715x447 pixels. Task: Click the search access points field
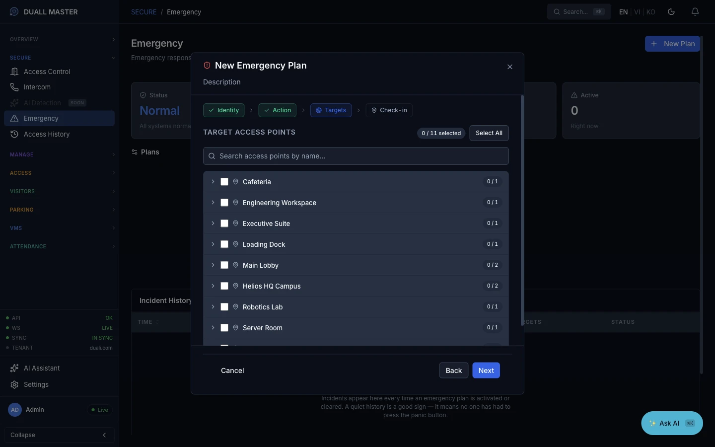click(356, 156)
